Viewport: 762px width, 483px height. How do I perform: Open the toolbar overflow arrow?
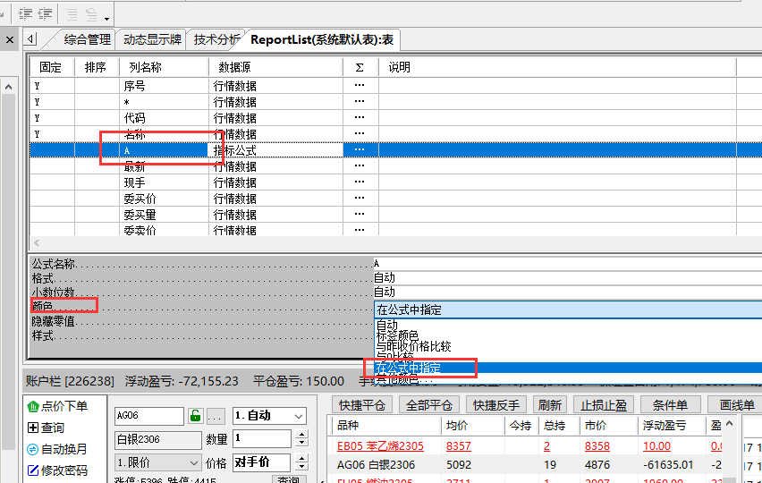coord(106,19)
